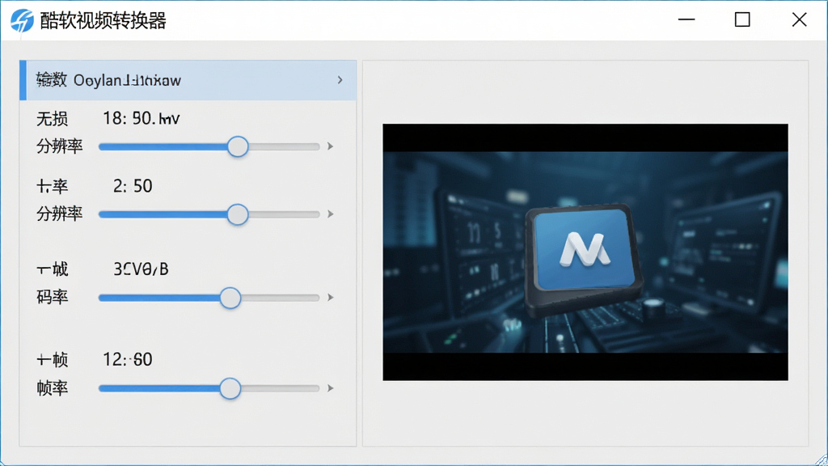Select the 无损 label text

click(x=53, y=119)
